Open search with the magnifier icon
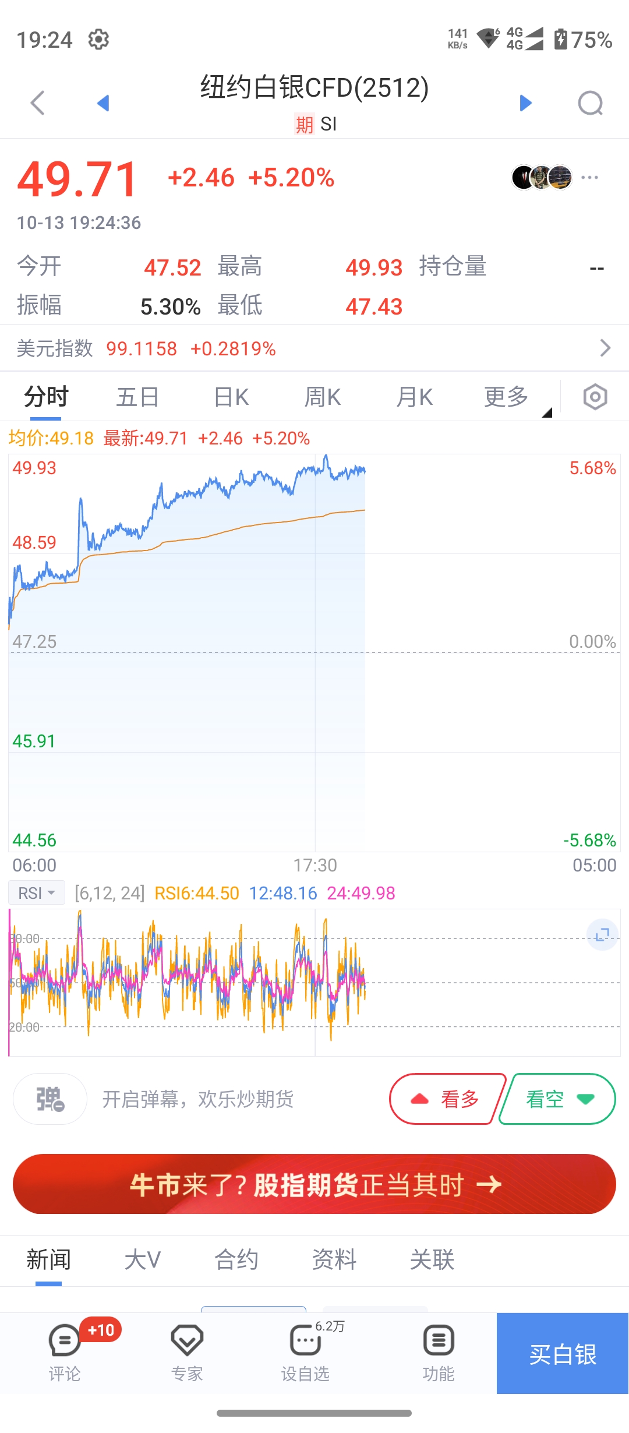This screenshot has width=629, height=1433. pos(590,104)
